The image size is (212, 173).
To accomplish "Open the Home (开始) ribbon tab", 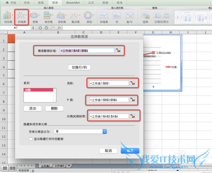I will click(x=11, y=3).
